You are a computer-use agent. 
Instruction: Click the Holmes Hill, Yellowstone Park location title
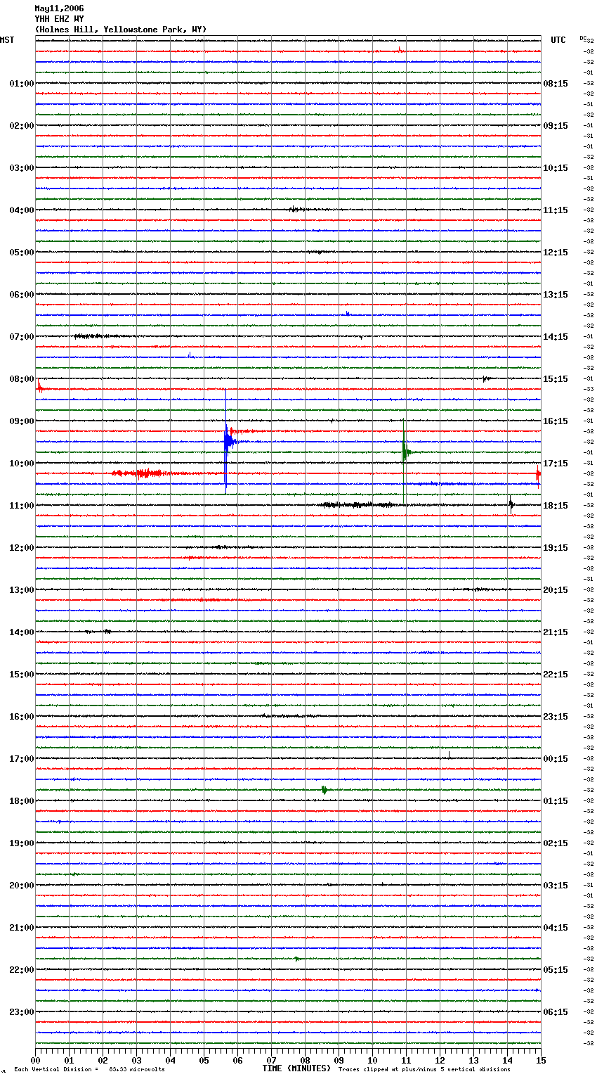pos(121,30)
